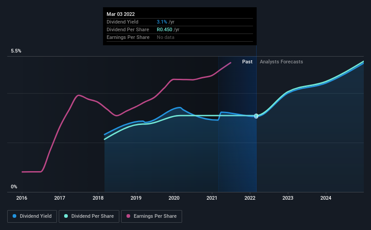Click the Analysts Forecasts label
Screen dimensions: 371x230
pyautogui.click(x=282, y=62)
